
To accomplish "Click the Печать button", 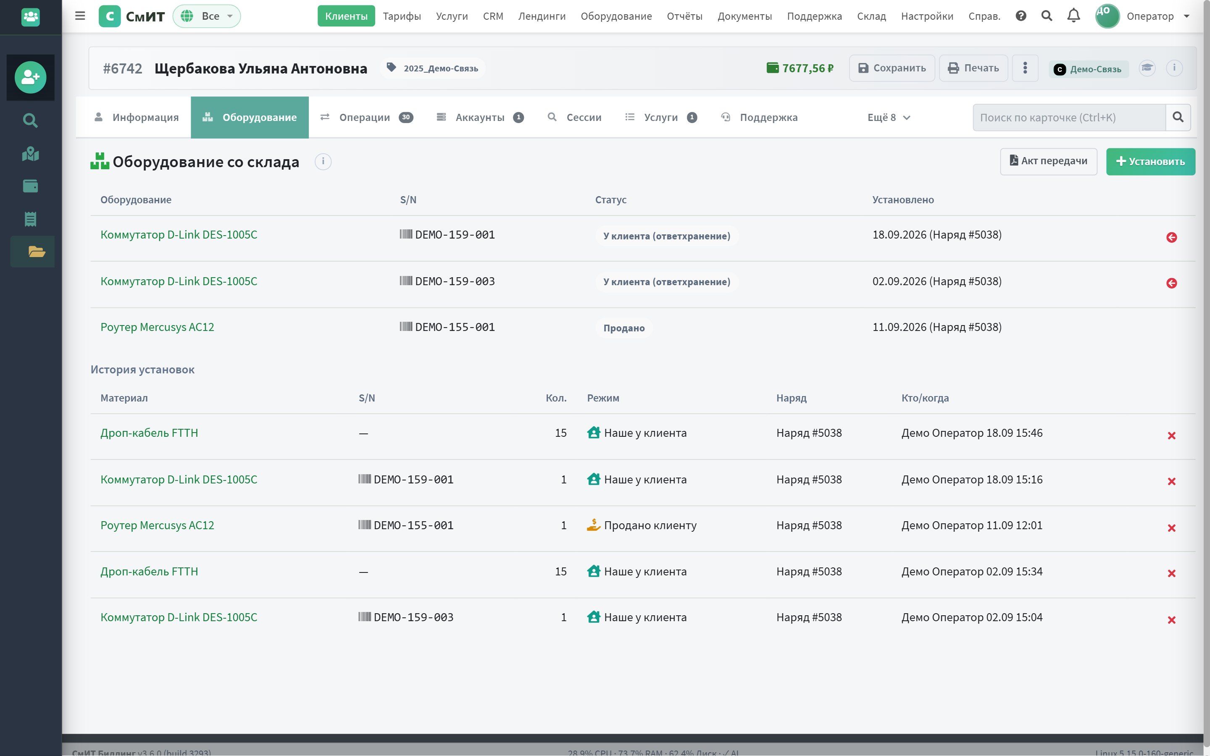I will point(973,68).
